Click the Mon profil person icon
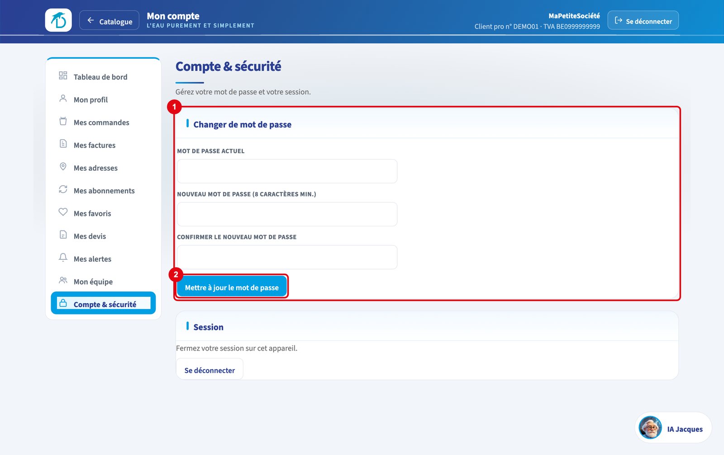Viewport: 724px width, 455px height. pos(63,98)
